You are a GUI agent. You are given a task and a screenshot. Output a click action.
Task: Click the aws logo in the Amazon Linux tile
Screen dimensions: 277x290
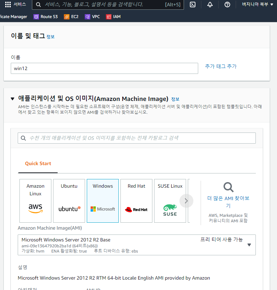coord(35,208)
